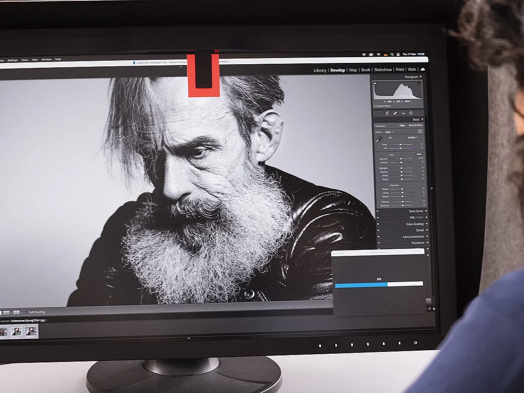
Task: Expand the HSL / Color panel arrow
Action: pos(426,217)
